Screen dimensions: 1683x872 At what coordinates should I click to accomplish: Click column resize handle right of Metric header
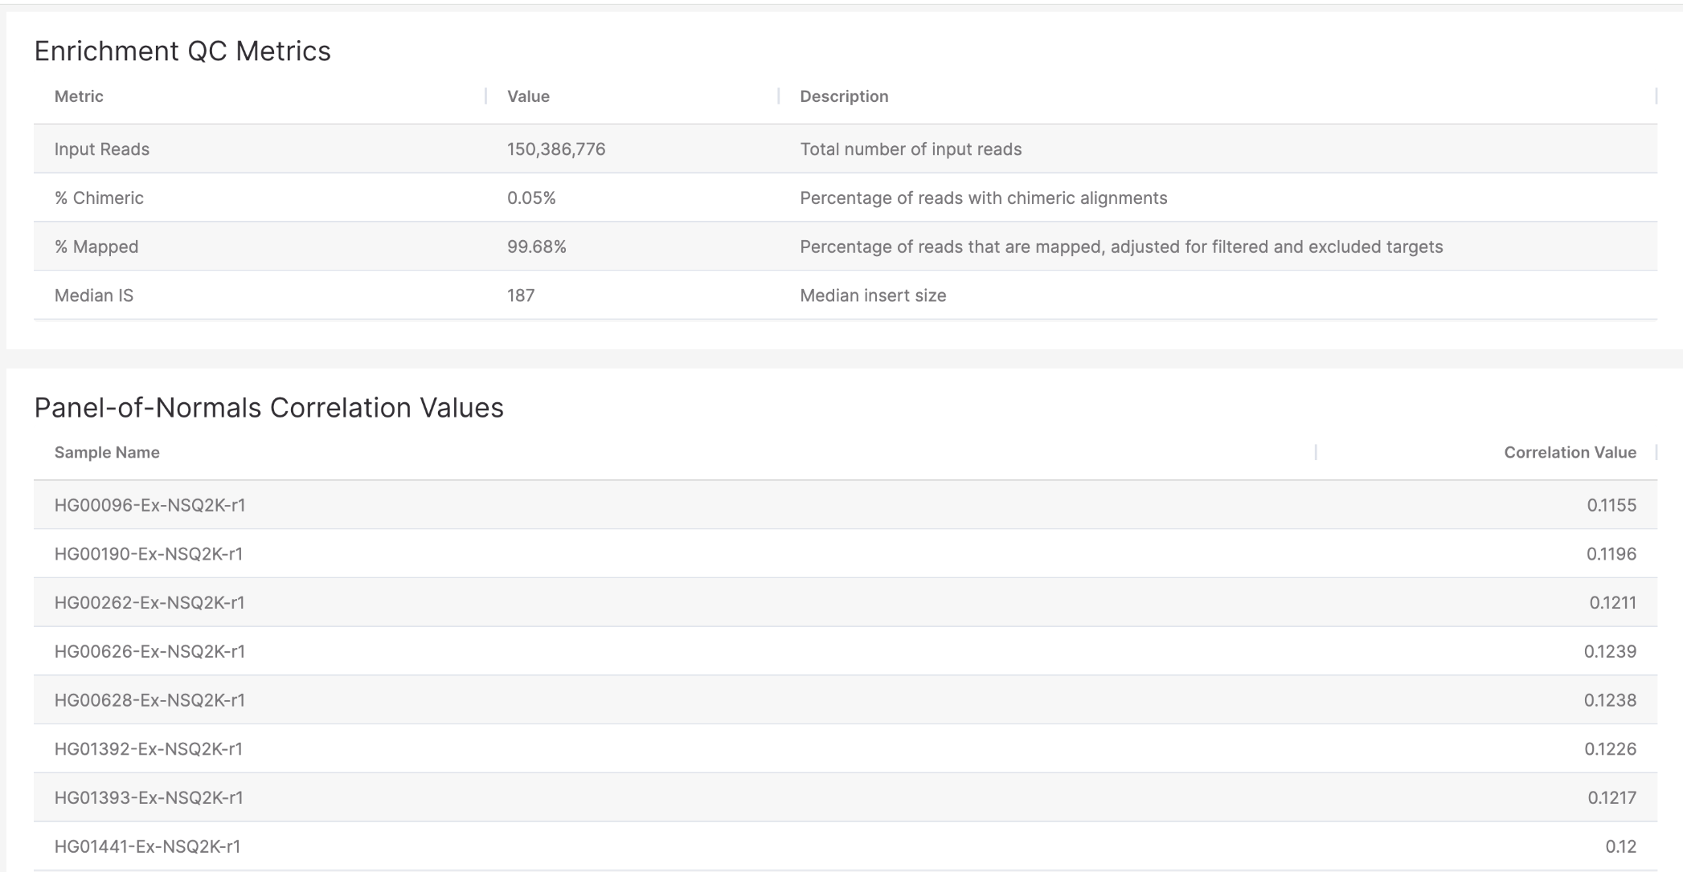tap(486, 96)
